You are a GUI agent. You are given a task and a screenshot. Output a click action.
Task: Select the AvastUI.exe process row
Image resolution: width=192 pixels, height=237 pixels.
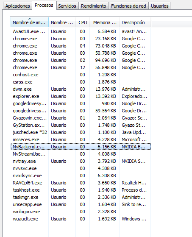click(x=81, y=31)
